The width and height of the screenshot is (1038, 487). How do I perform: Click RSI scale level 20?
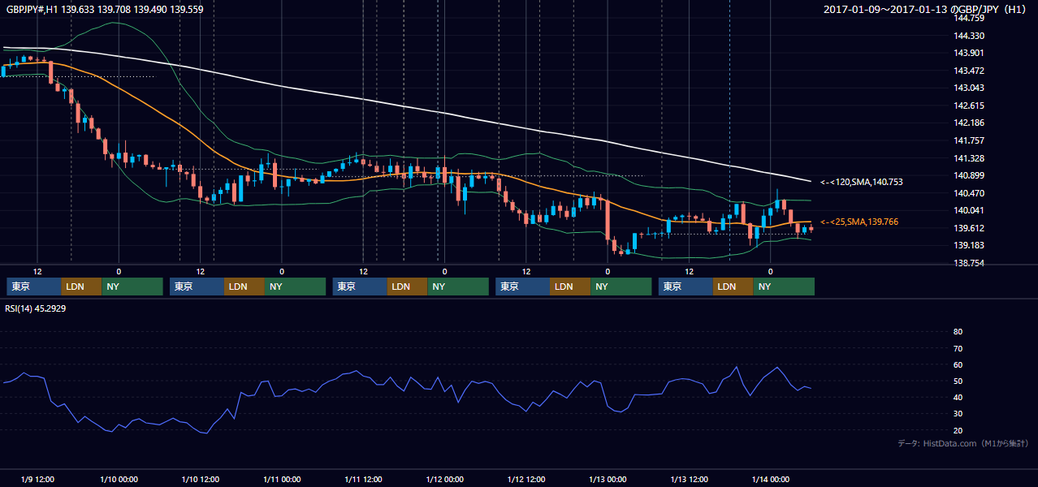(958, 430)
